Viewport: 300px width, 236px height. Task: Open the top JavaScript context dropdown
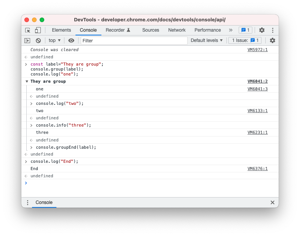[55, 40]
